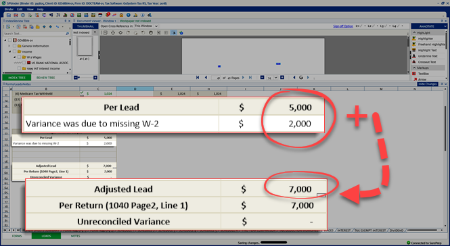
Task: Go to the first page of the document
Action: (198, 78)
